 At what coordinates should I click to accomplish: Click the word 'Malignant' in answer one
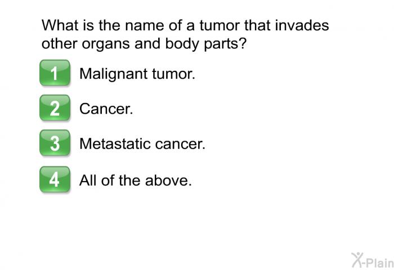[x=113, y=74]
